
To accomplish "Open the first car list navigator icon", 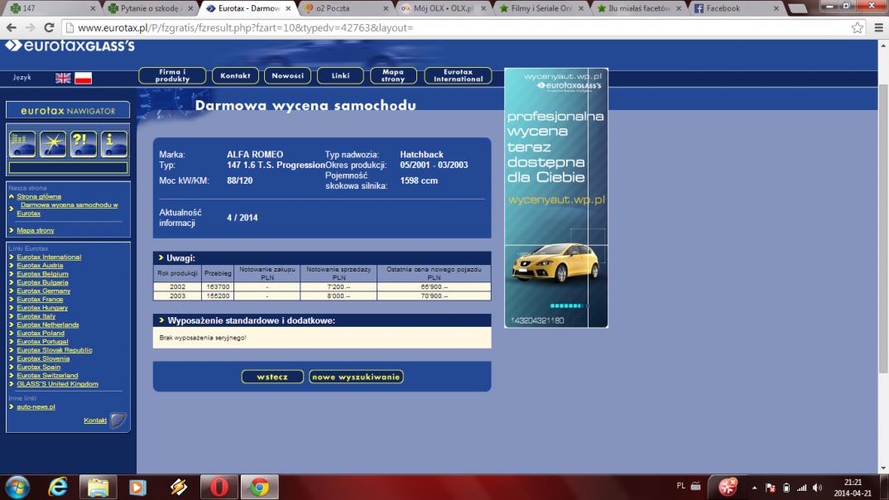I will click(22, 143).
